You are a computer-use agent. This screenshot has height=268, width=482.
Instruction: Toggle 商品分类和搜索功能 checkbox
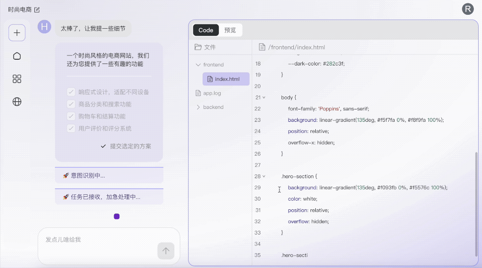coord(71,104)
